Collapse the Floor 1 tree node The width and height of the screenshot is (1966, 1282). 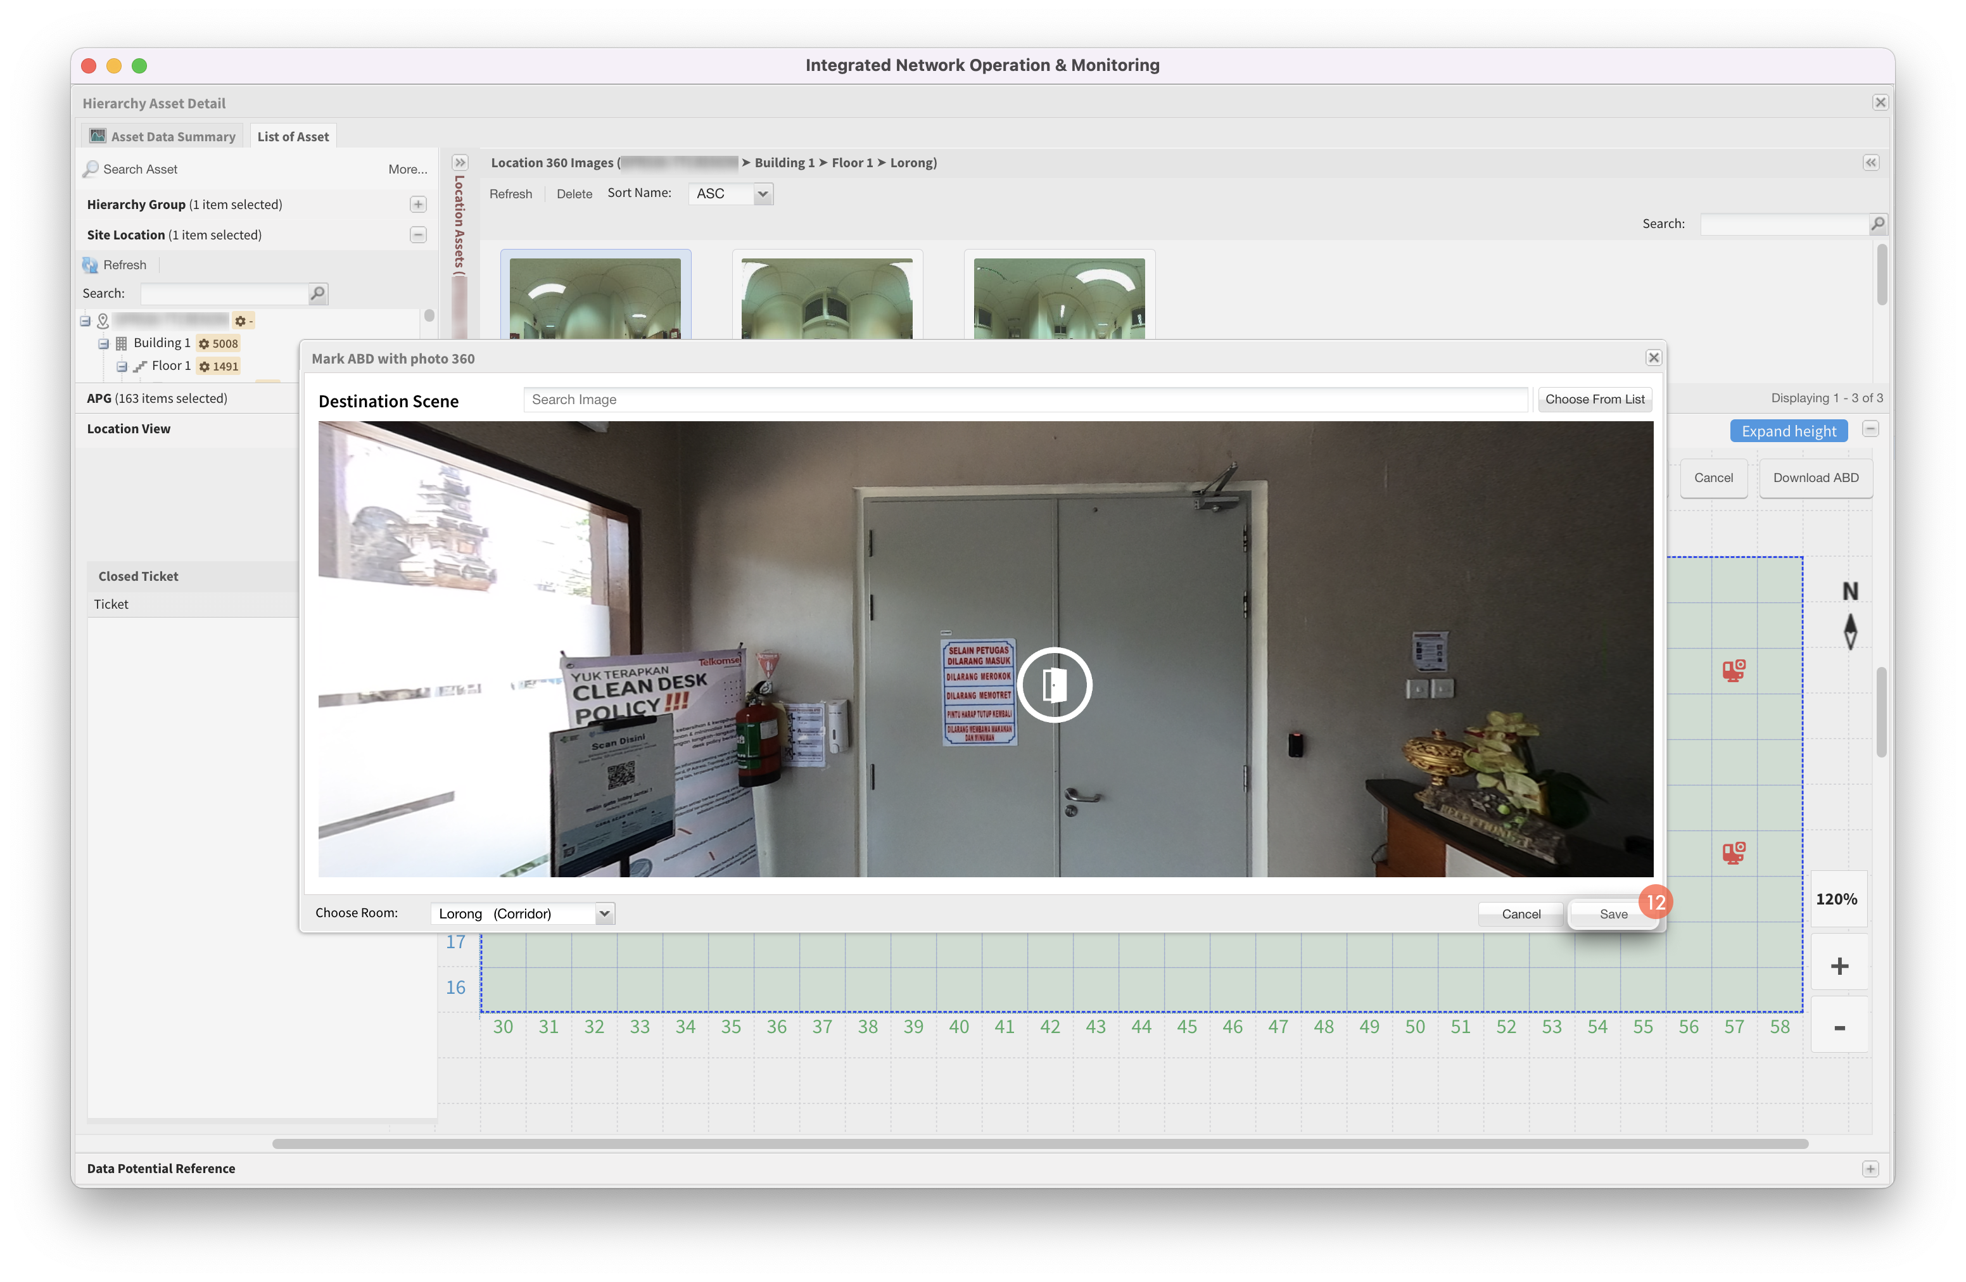point(122,366)
